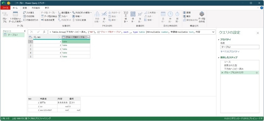
Task: Expand the formula bar with the chevron
Action: click(x=213, y=32)
